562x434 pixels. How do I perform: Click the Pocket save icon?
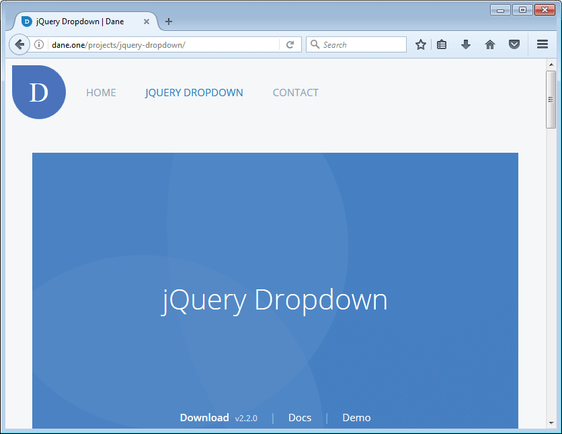pyautogui.click(x=514, y=44)
